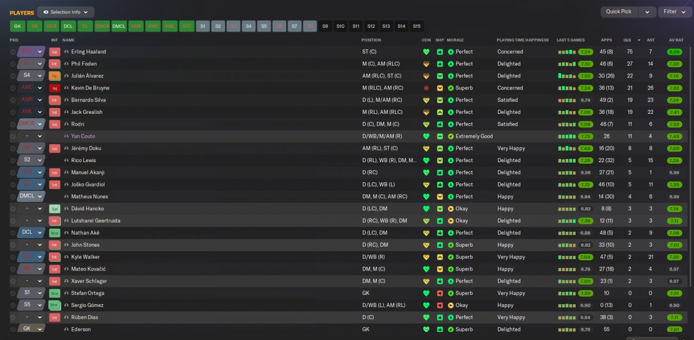Click Yan Couto's last 5 games form bars

pos(567,136)
